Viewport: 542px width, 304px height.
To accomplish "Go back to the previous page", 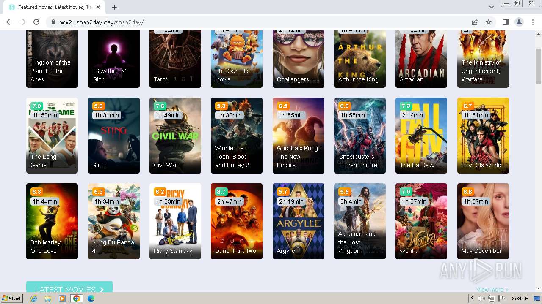I will (x=9, y=22).
